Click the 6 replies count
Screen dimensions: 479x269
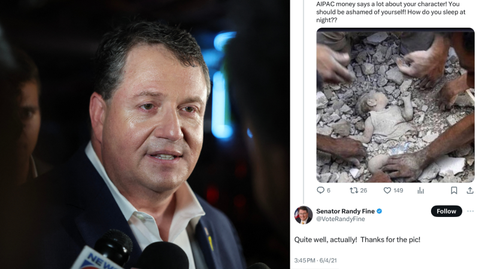[328, 191]
